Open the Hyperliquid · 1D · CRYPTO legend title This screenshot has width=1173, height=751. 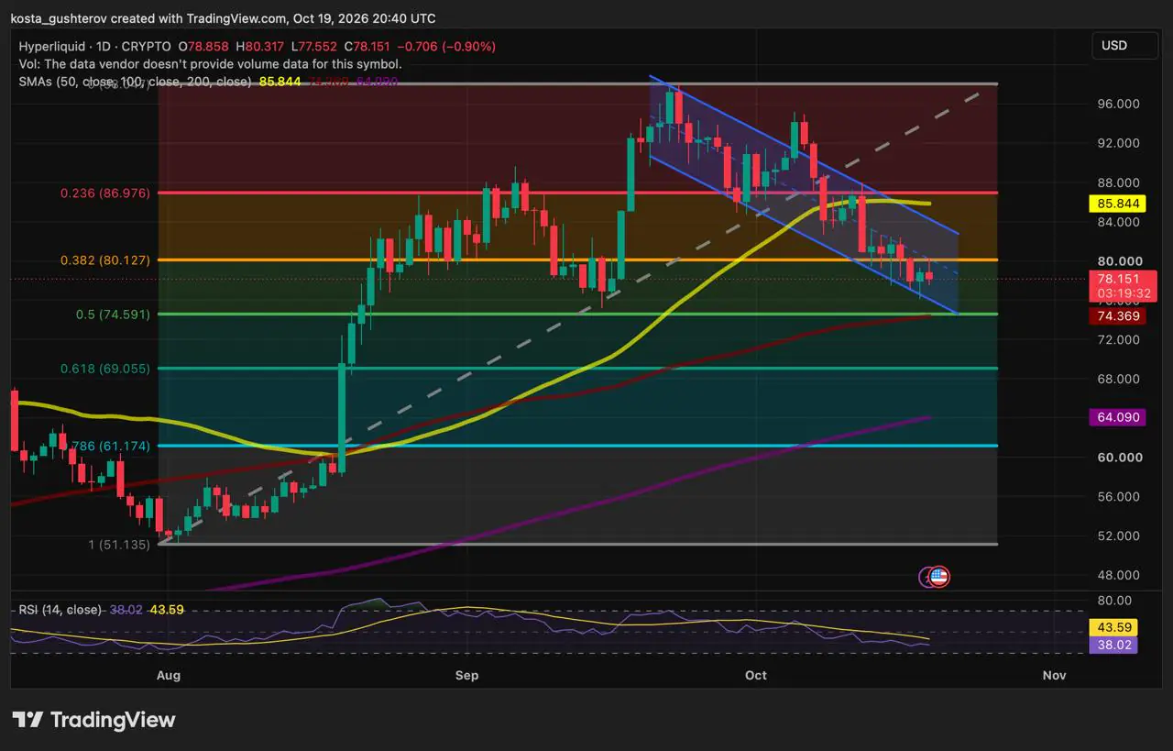point(94,46)
